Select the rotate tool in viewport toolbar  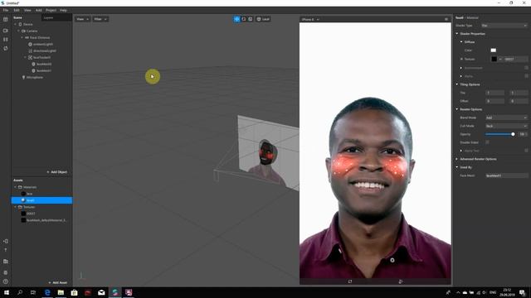pyautogui.click(x=244, y=19)
